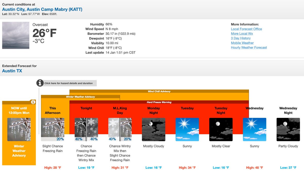The image size is (304, 175).
Task: Click the 'More Information:' heading
Action: pos(245,25)
